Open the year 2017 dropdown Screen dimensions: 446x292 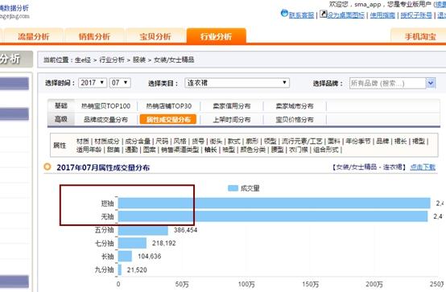93,83
